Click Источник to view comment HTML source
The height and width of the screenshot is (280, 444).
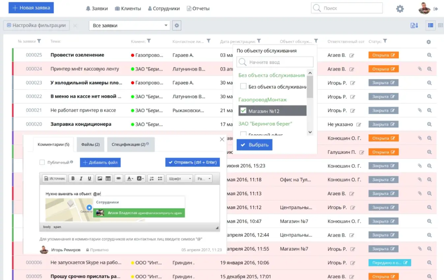pos(54,178)
